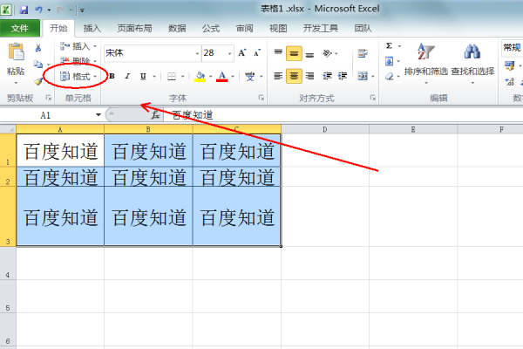Open the File (文件) tab
Viewport: 523px width, 349px height.
coord(20,29)
